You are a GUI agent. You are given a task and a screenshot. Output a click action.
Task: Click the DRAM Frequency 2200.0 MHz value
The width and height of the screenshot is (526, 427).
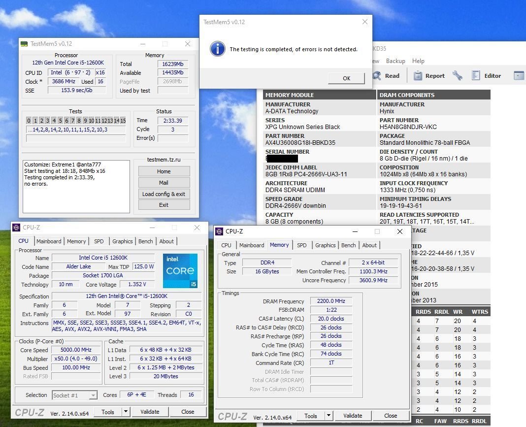coord(331,301)
